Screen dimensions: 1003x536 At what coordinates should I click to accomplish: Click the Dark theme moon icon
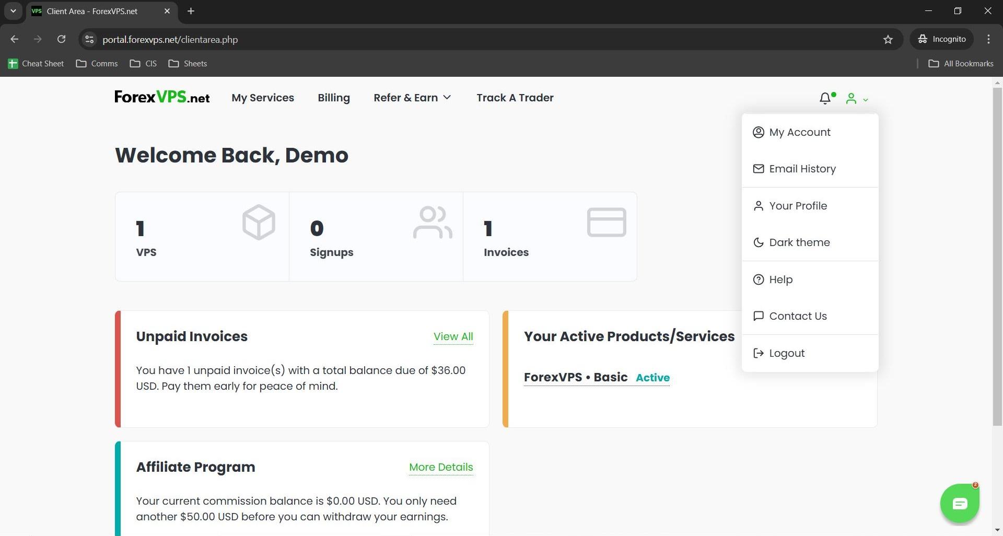[759, 242]
